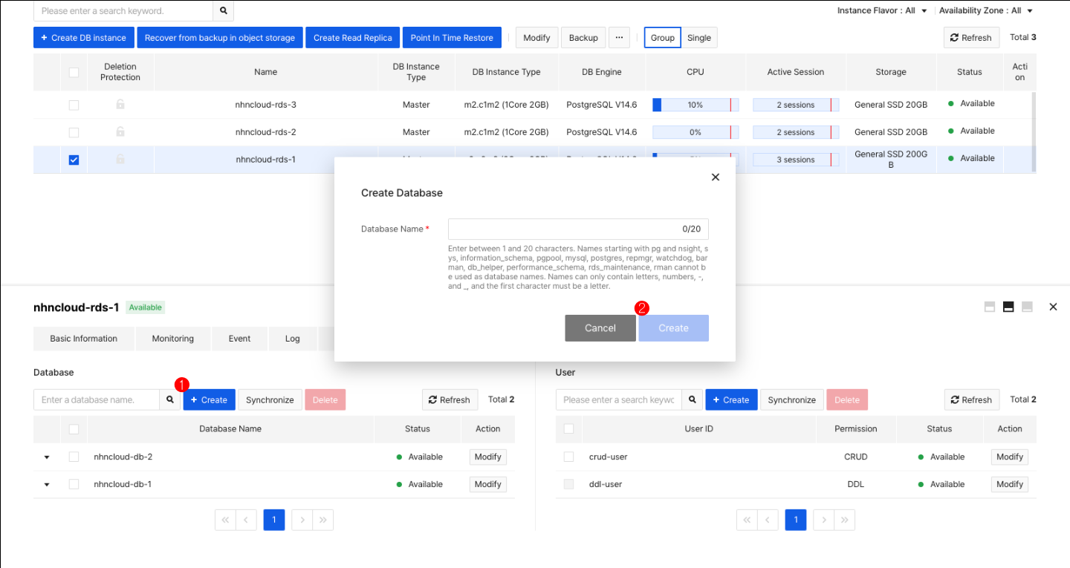Viewport: 1070px width, 568px height.
Task: Click the lock icon for nhncloud-rds-1
Action: 120,159
